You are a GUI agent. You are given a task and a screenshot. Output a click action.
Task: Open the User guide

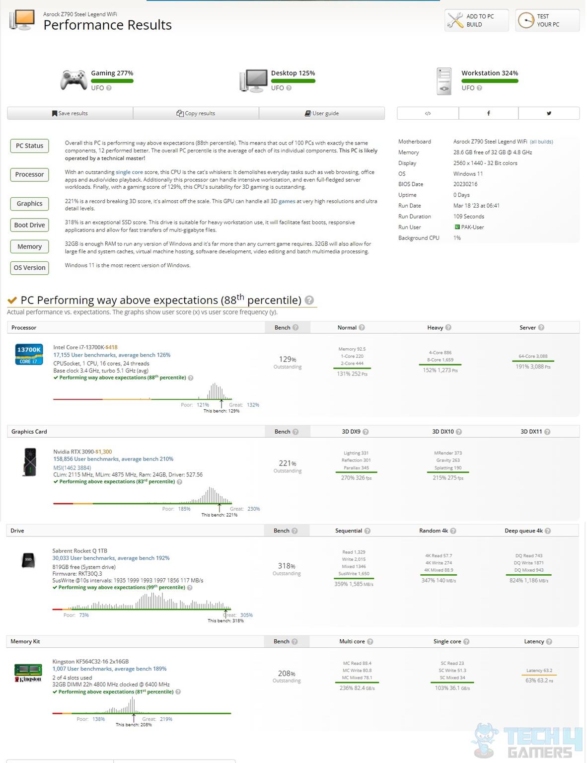[x=321, y=113]
